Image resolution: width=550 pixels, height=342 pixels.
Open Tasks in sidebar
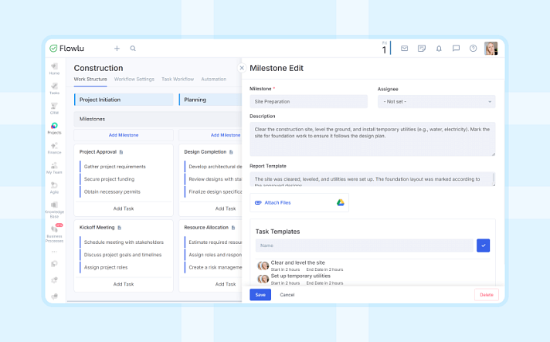point(54,89)
